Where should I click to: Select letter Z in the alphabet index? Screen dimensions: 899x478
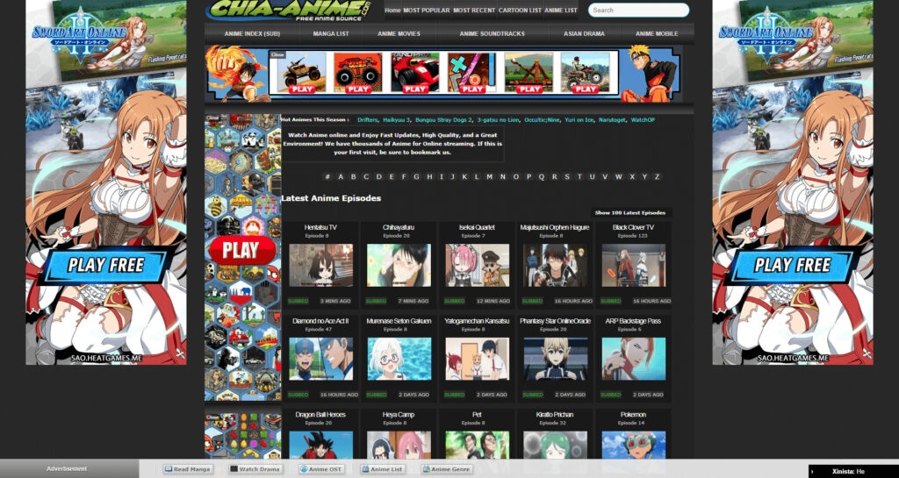pos(657,177)
